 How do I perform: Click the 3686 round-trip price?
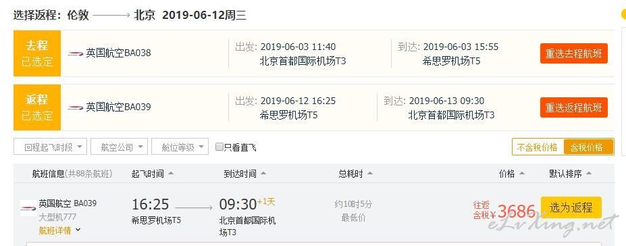click(x=516, y=211)
